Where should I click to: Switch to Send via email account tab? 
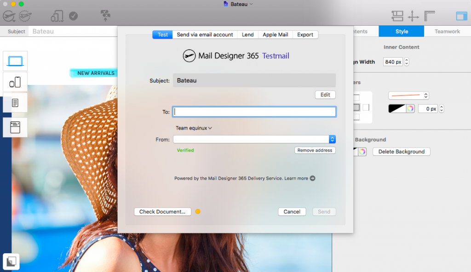pyautogui.click(x=205, y=34)
